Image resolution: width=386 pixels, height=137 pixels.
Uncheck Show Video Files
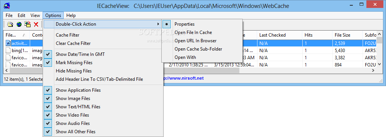tap(103, 115)
